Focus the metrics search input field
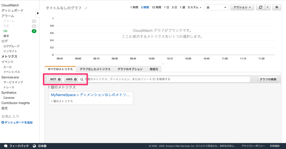Viewport: 286px width, 149px height. coord(167,79)
